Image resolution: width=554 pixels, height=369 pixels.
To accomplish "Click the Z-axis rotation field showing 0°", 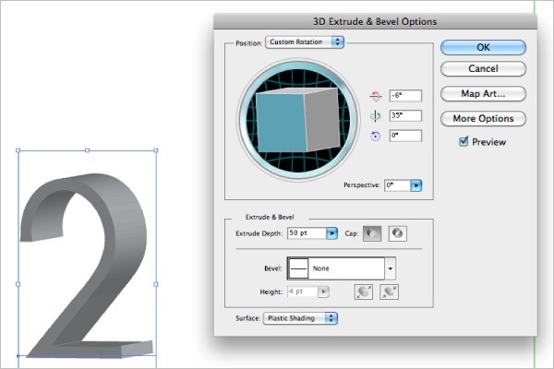I will [405, 136].
